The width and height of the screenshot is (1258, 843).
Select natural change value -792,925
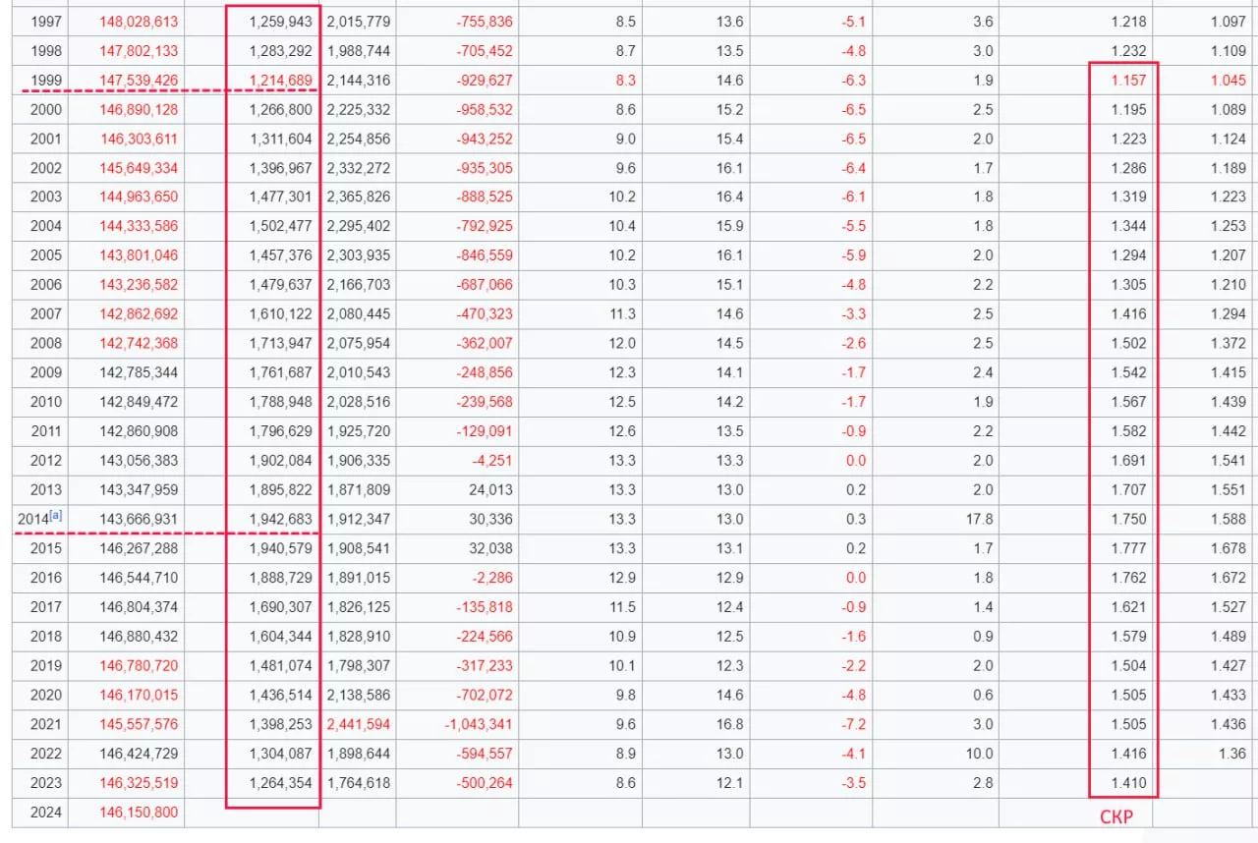485,226
